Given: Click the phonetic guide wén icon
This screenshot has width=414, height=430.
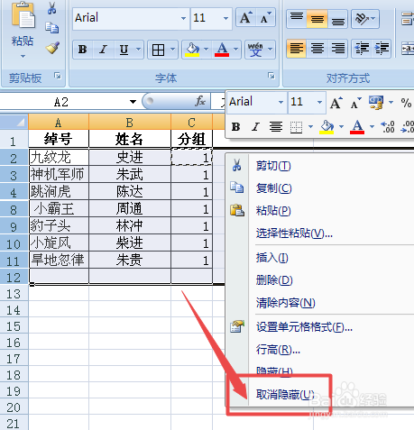Looking at the screenshot, I should click(255, 50).
